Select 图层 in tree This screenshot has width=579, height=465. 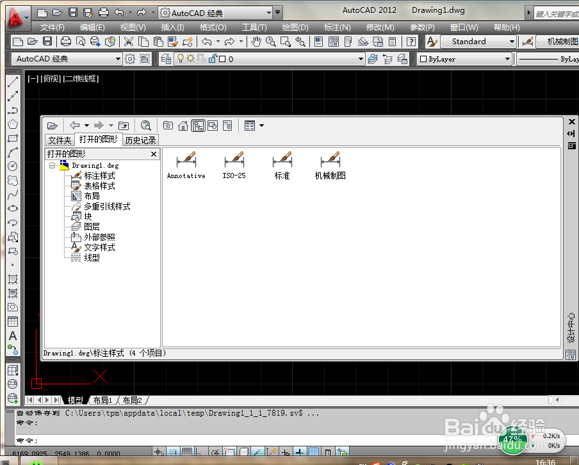[92, 227]
